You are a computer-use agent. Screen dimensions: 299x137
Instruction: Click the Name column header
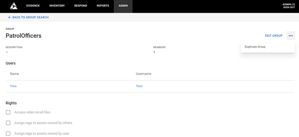click(15, 74)
